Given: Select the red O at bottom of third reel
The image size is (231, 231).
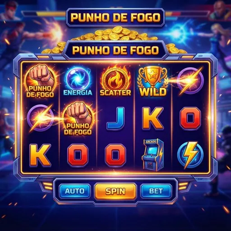Looking at the screenshot, I should point(115,155).
